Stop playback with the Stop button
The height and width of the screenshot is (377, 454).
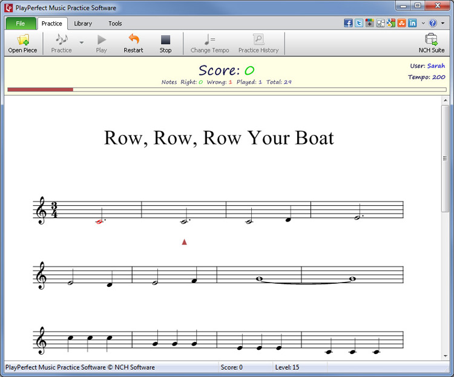coord(165,43)
